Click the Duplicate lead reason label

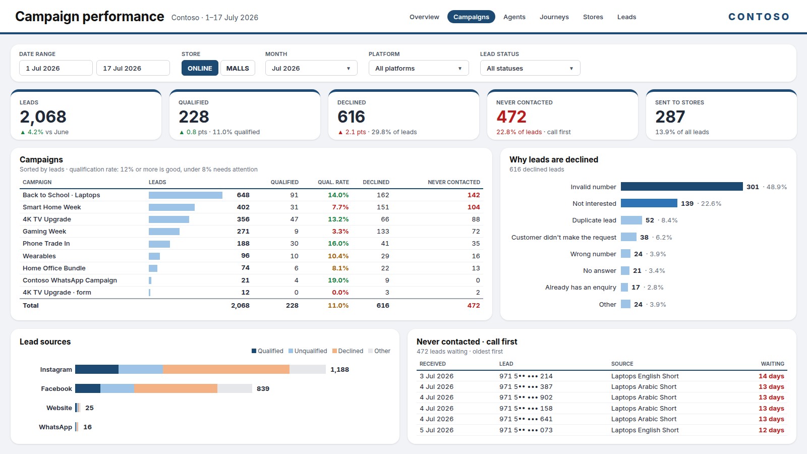point(594,220)
